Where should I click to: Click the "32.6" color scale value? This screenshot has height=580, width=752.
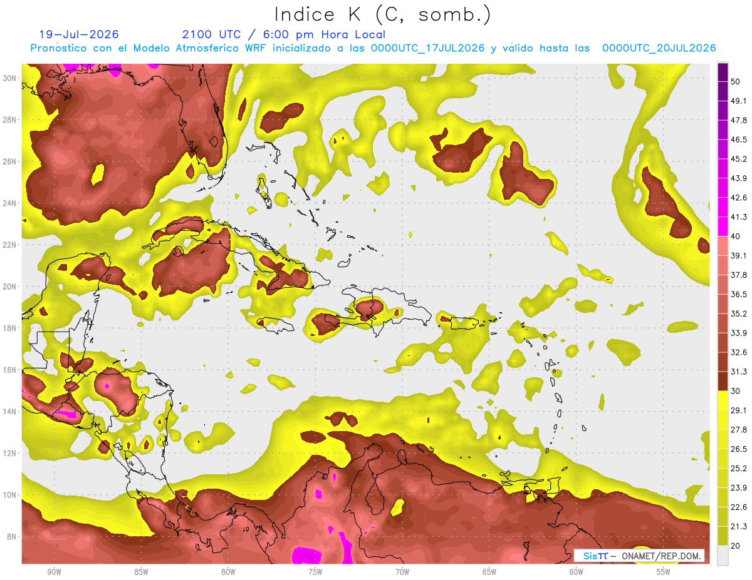739,352
